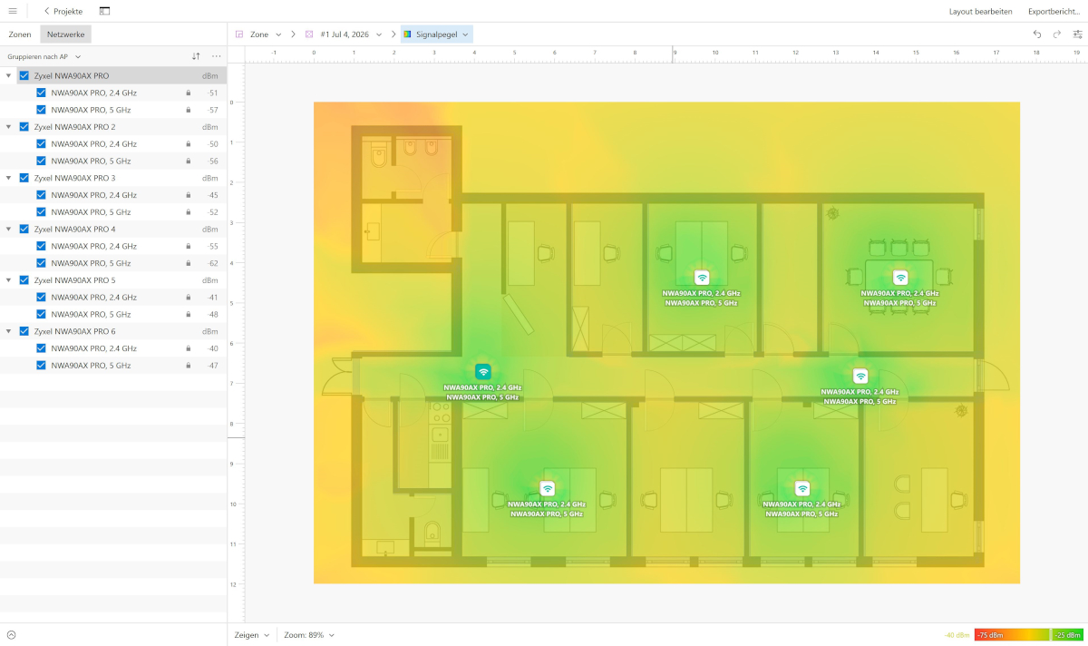Open the Gruppieren nach AP dropdown

coord(44,56)
